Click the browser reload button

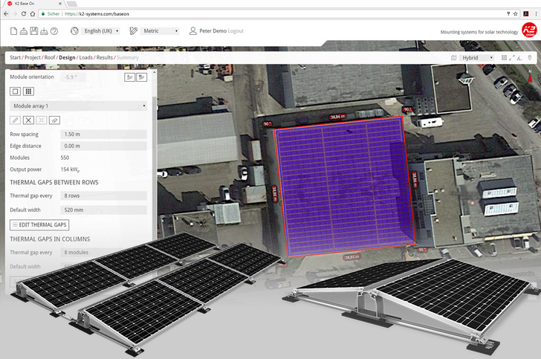[24, 14]
